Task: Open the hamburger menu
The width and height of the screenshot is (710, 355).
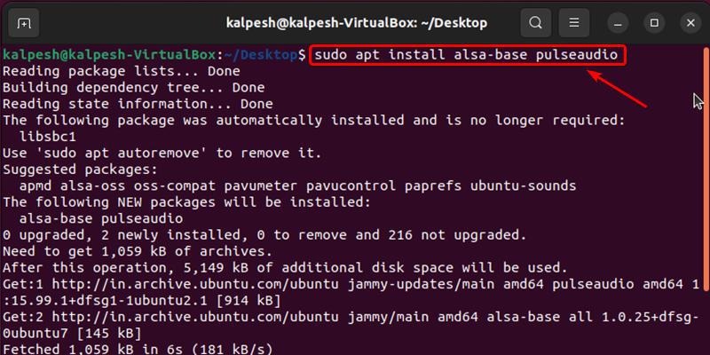Action: coord(575,21)
